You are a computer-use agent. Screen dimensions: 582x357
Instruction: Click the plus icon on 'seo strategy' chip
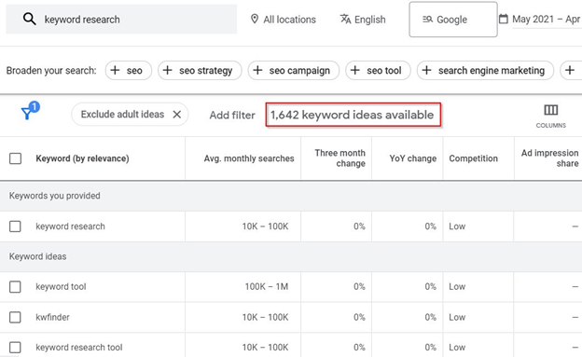tap(167, 70)
